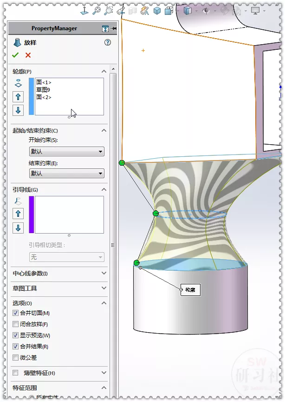Click the Section View icon
285x402 pixels.
pos(133,11)
